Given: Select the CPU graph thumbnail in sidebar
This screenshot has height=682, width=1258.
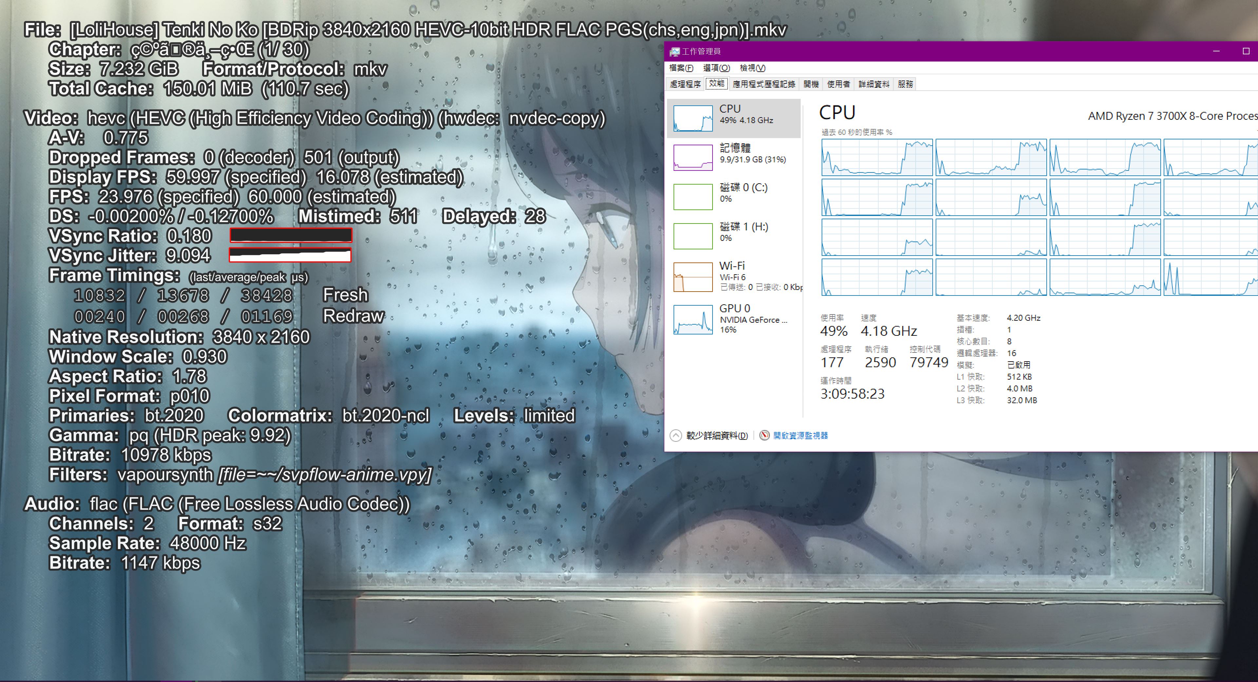Looking at the screenshot, I should (x=693, y=118).
